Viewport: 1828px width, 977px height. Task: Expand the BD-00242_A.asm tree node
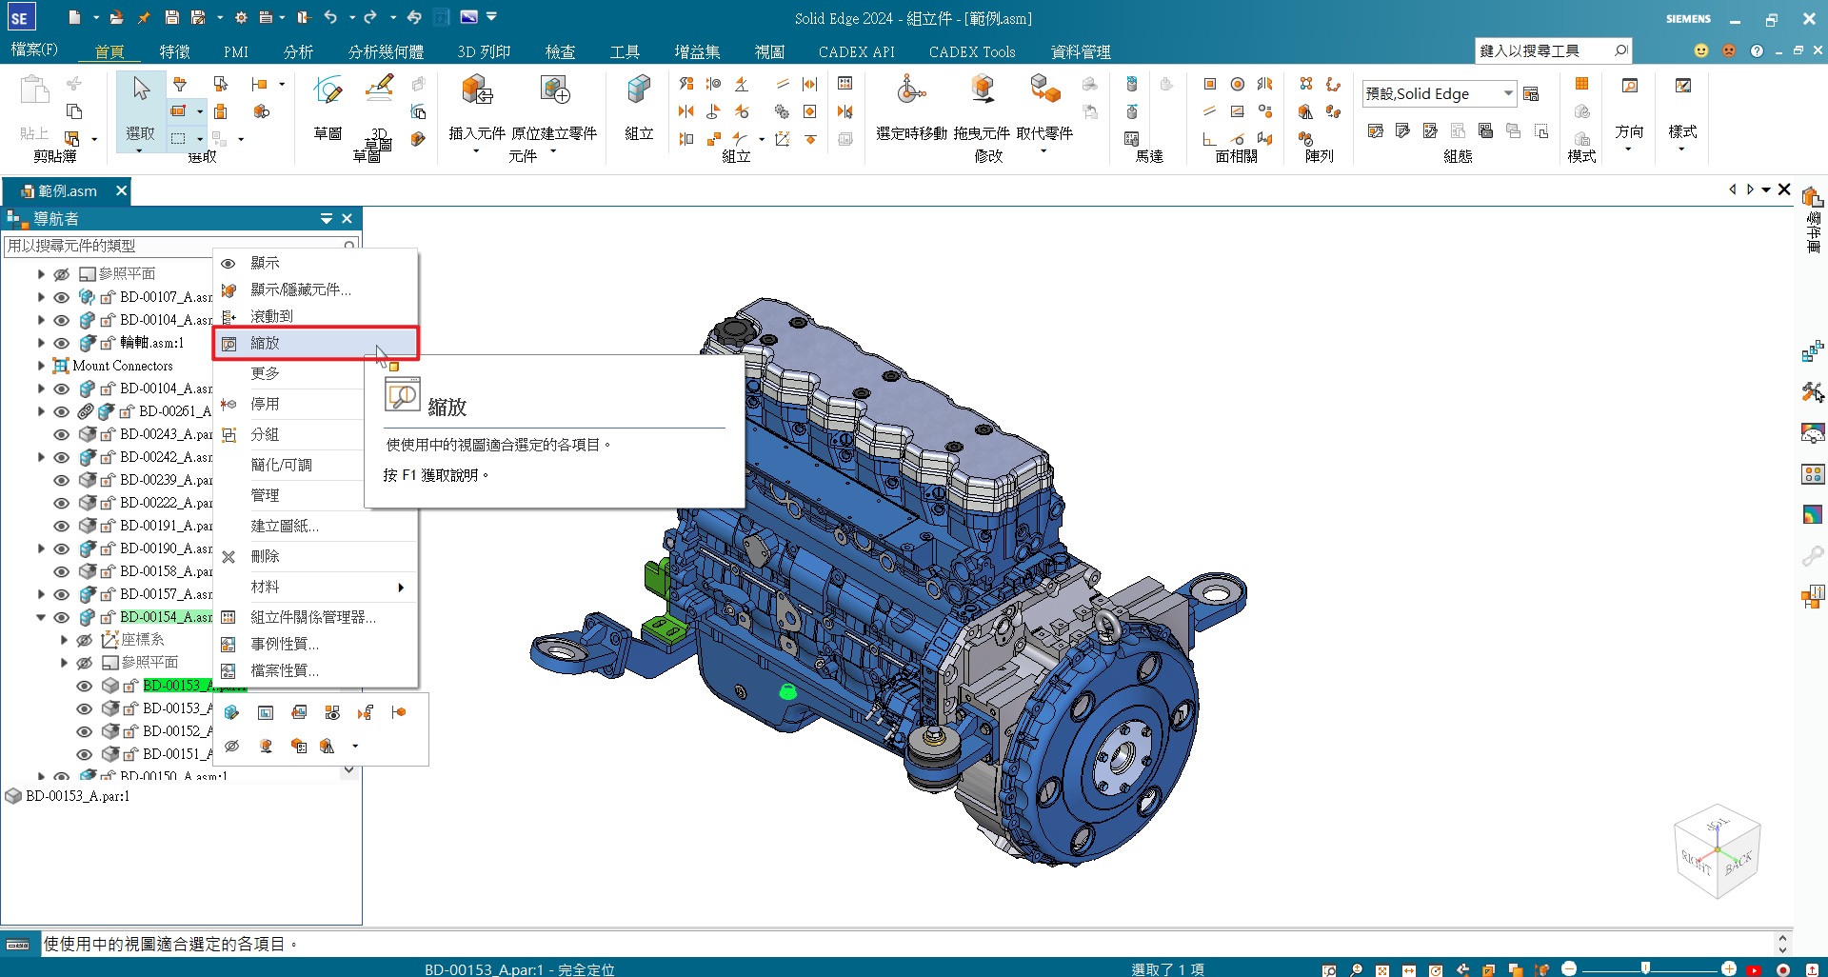(x=41, y=457)
